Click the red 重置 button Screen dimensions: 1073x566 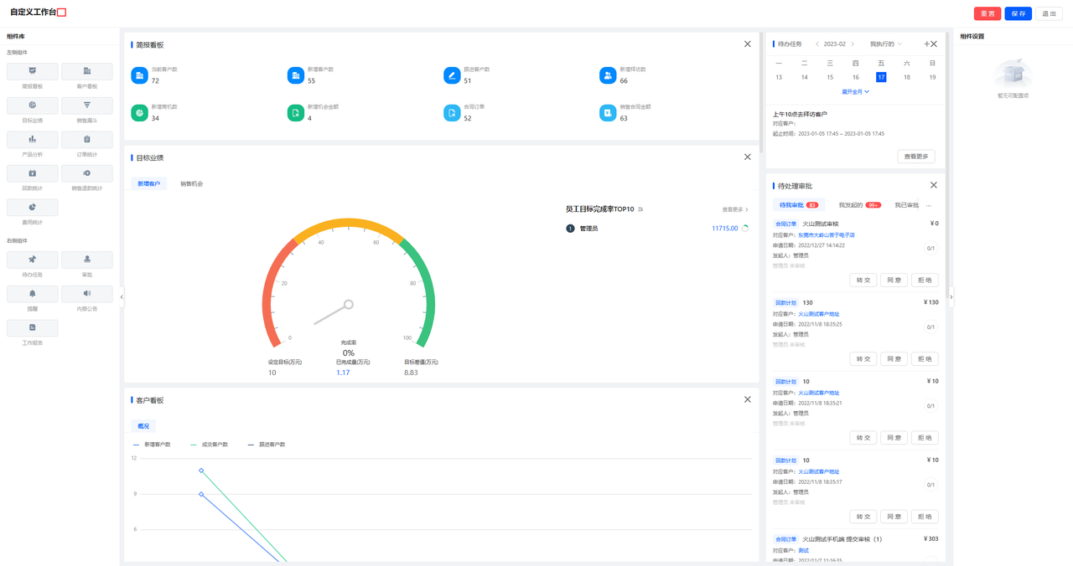(987, 13)
